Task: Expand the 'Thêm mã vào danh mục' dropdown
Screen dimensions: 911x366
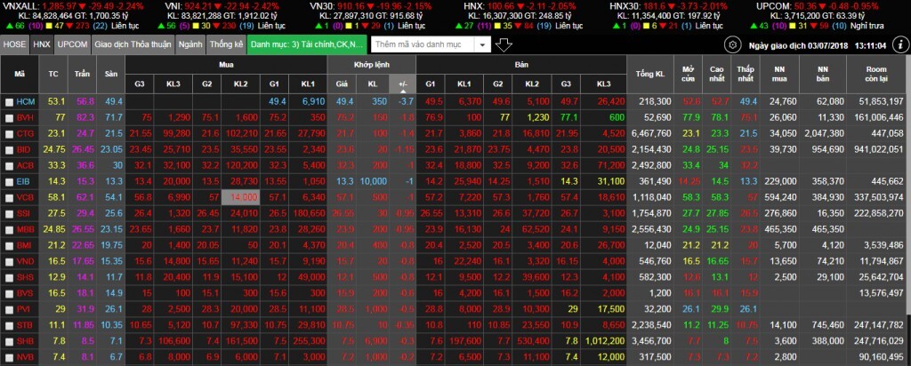Action: click(x=482, y=44)
